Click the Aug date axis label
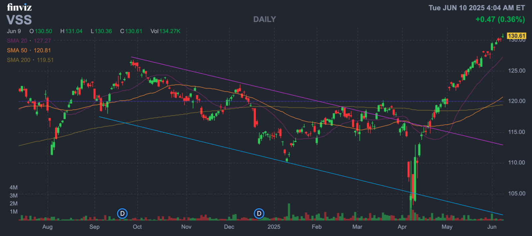Viewport: 532px width, 236px height. coord(48,227)
